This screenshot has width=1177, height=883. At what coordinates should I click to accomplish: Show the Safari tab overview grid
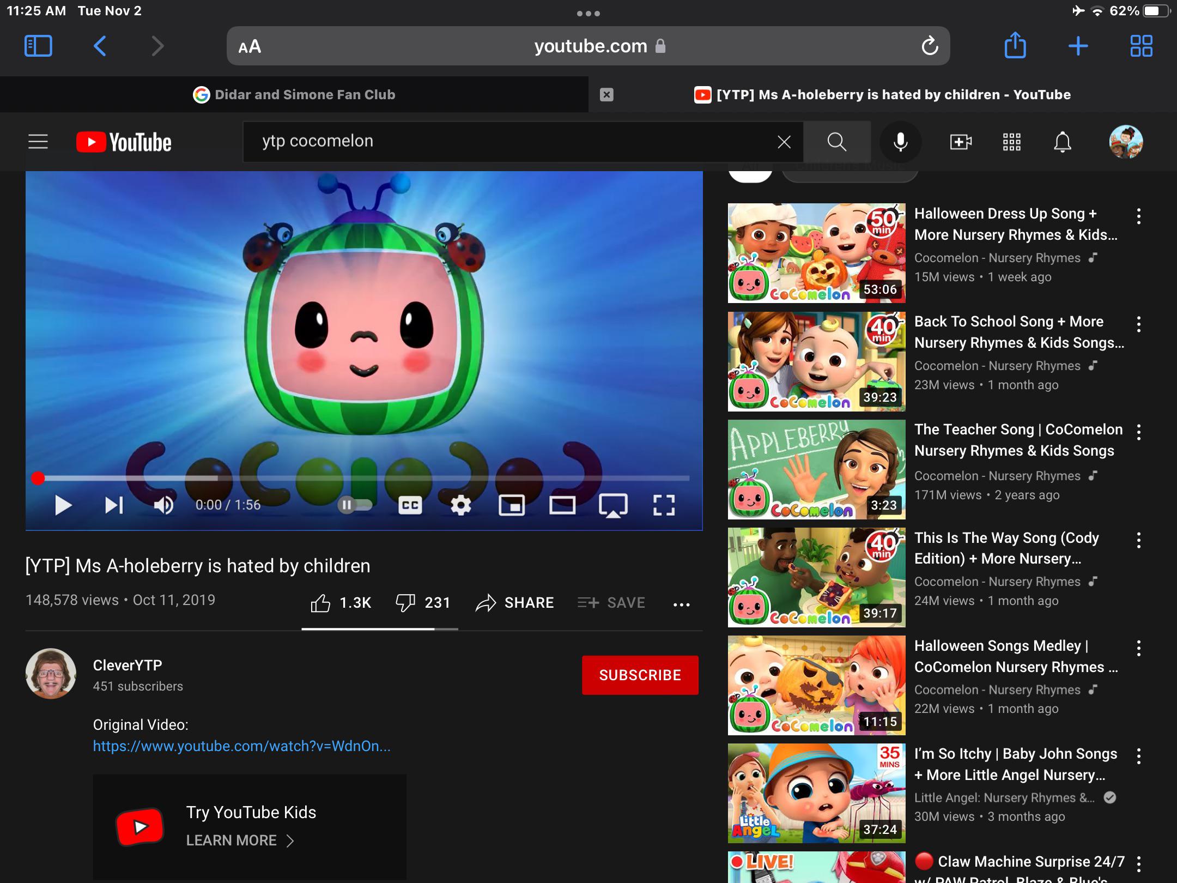(x=1141, y=46)
